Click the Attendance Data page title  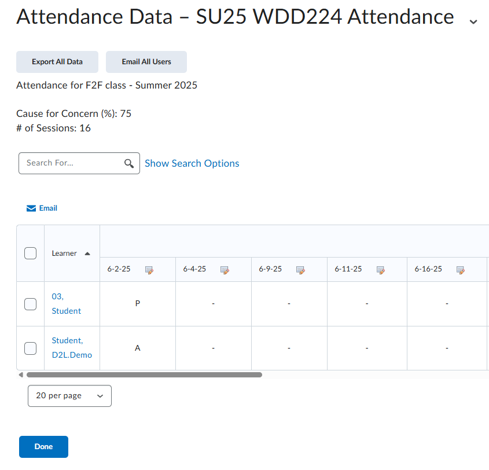pos(235,17)
